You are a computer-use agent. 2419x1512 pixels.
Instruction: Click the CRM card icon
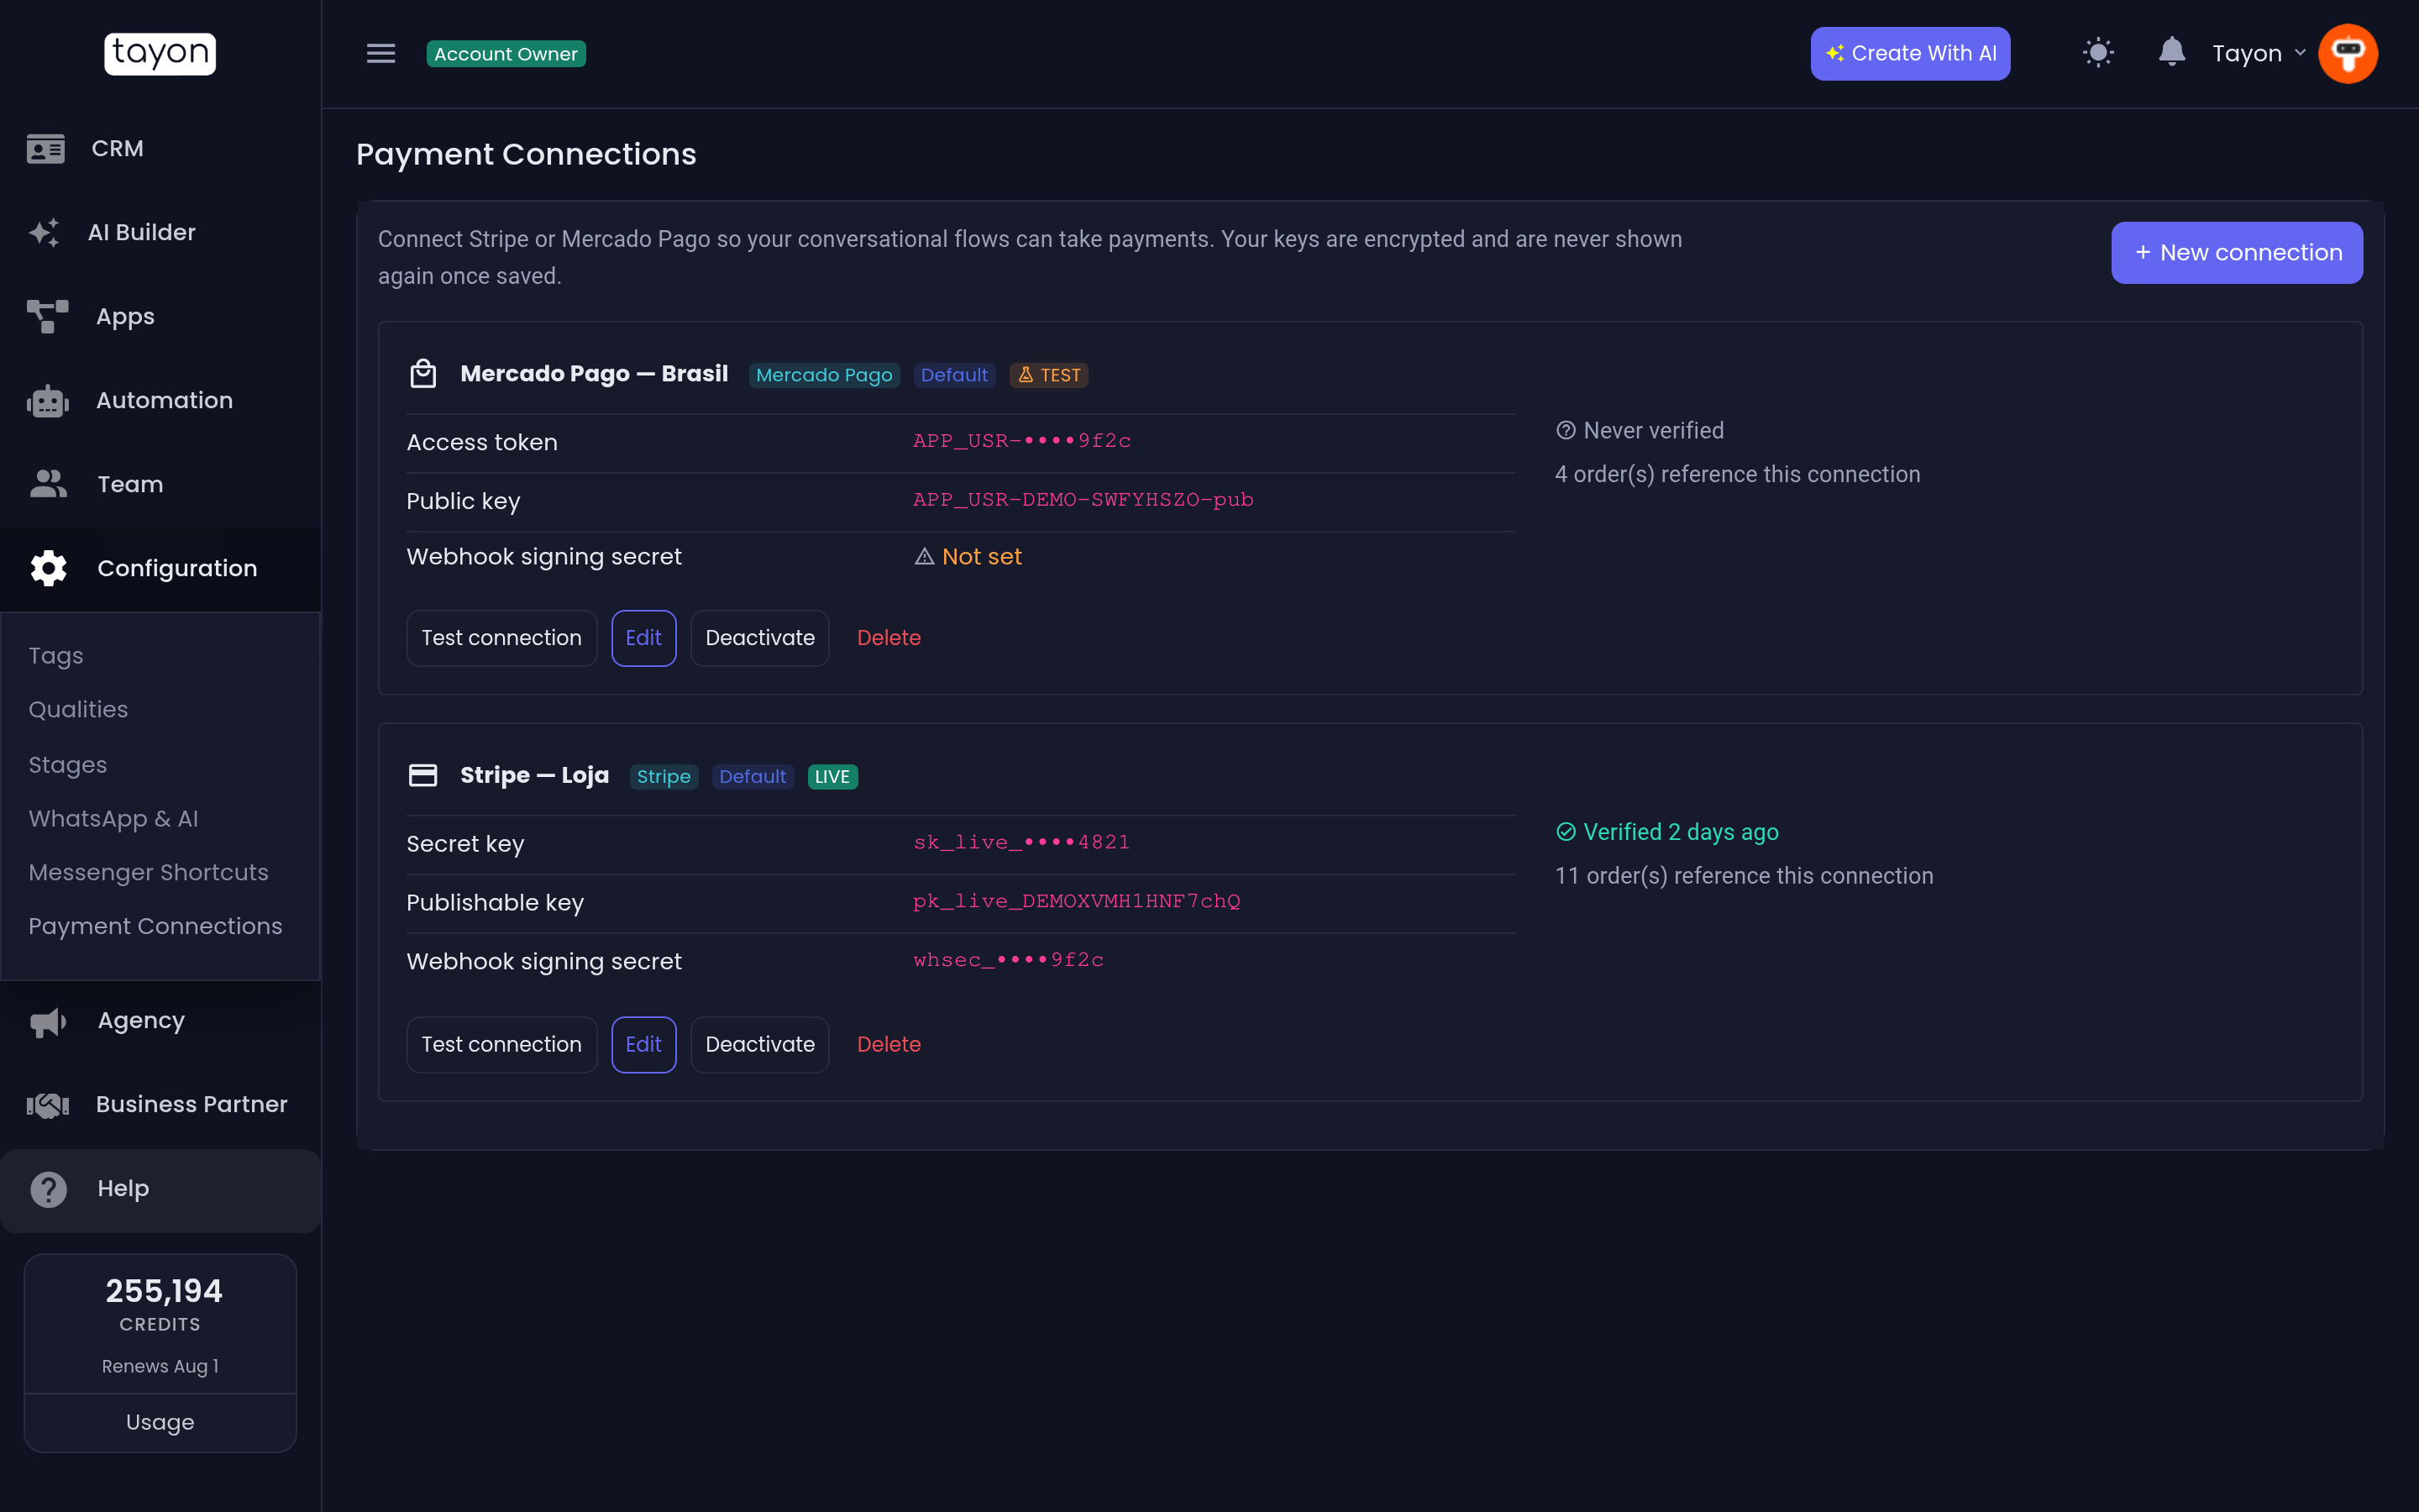(46, 148)
